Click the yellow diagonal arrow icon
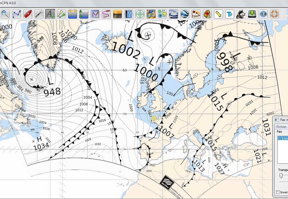Viewport: 288px width, 199px height. click(x=219, y=14)
